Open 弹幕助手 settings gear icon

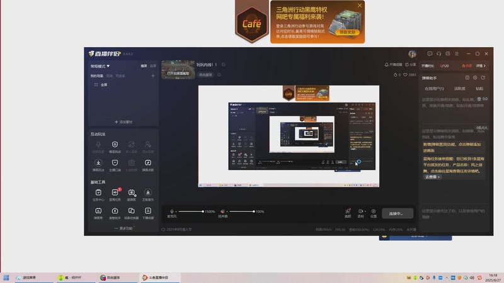point(475,77)
